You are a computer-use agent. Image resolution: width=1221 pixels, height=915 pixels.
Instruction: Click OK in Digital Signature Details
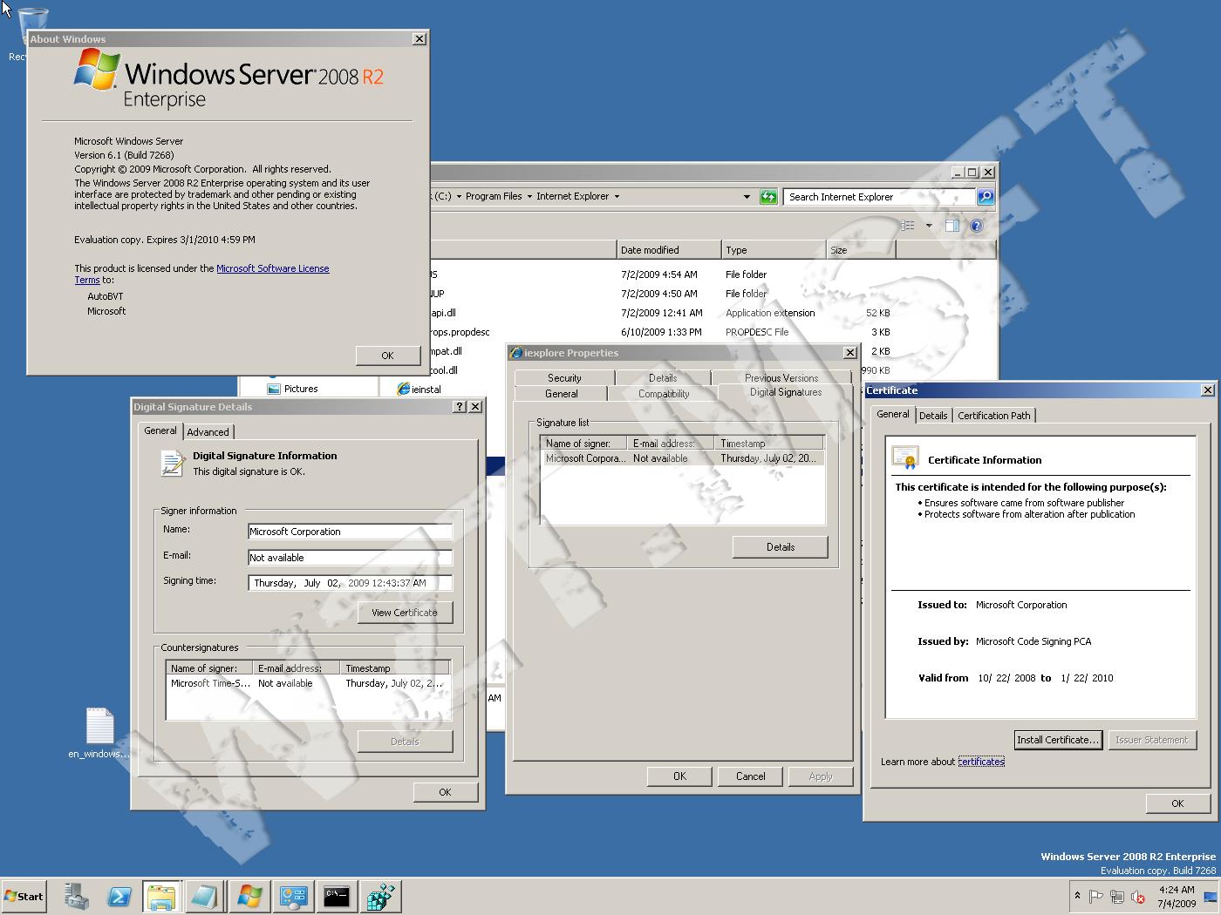[445, 792]
